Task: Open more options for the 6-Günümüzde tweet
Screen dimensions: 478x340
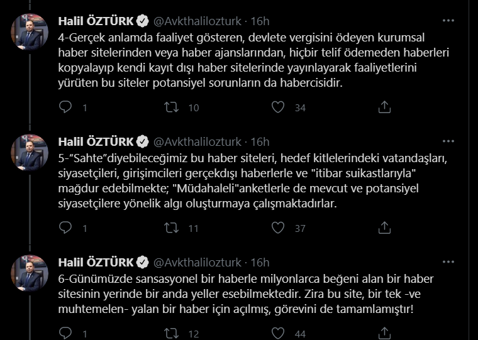Action: click(x=448, y=262)
